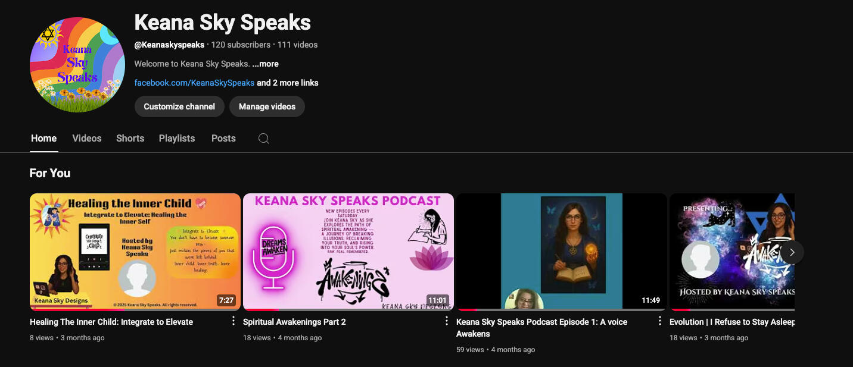The height and width of the screenshot is (367, 853).
Task: Switch to the Shorts tab
Action: (130, 138)
